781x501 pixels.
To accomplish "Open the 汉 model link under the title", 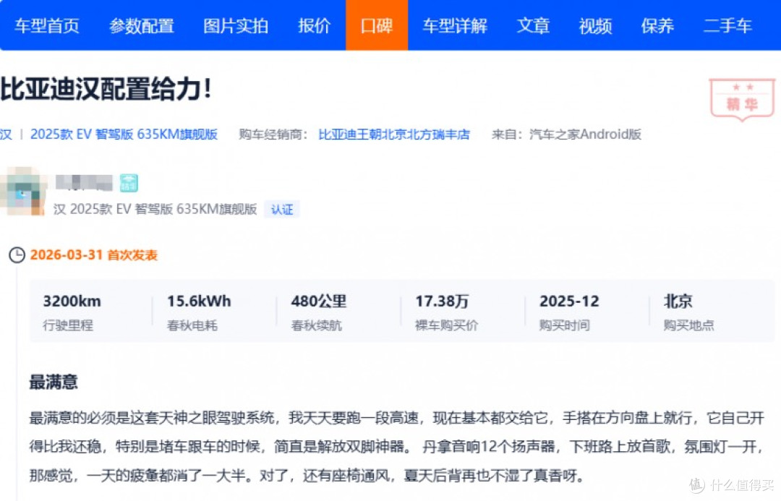I will [6, 134].
